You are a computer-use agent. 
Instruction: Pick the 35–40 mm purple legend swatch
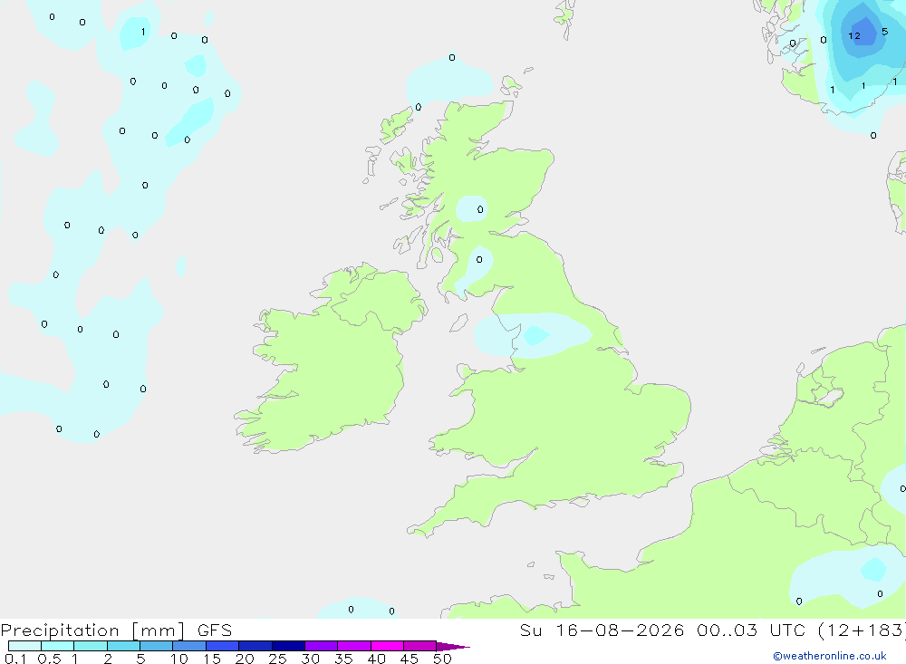[x=353, y=646]
